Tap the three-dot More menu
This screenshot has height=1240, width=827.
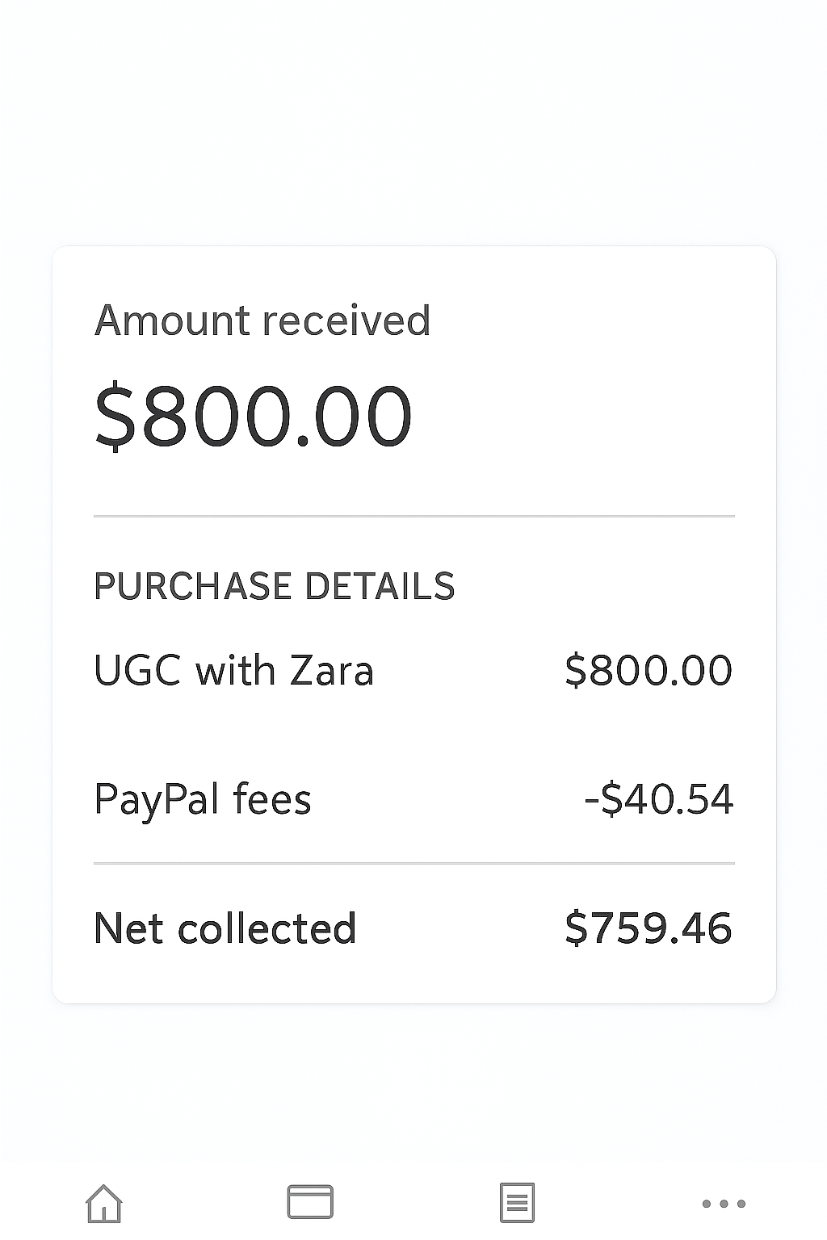click(724, 1204)
